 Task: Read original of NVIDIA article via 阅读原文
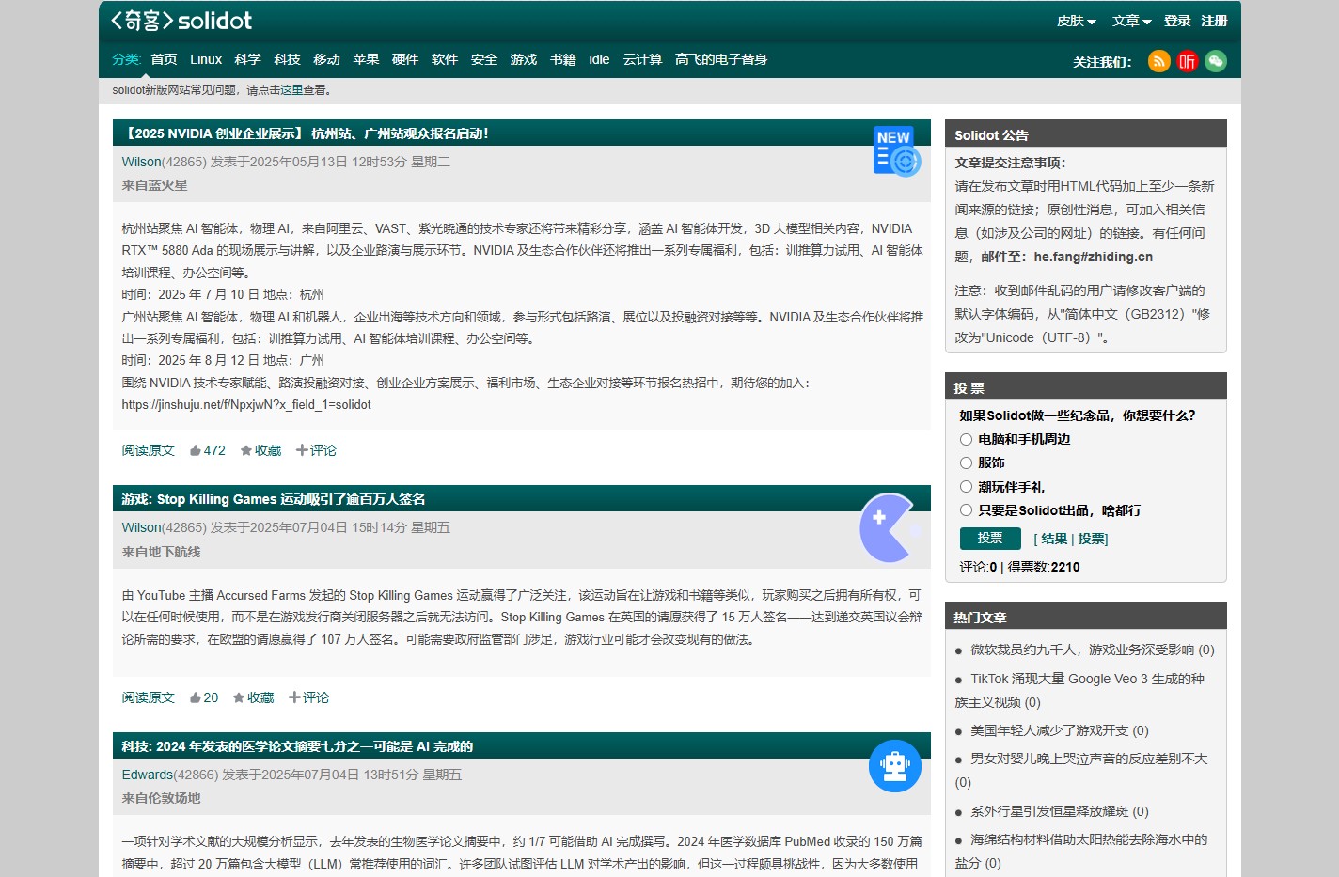click(x=149, y=450)
